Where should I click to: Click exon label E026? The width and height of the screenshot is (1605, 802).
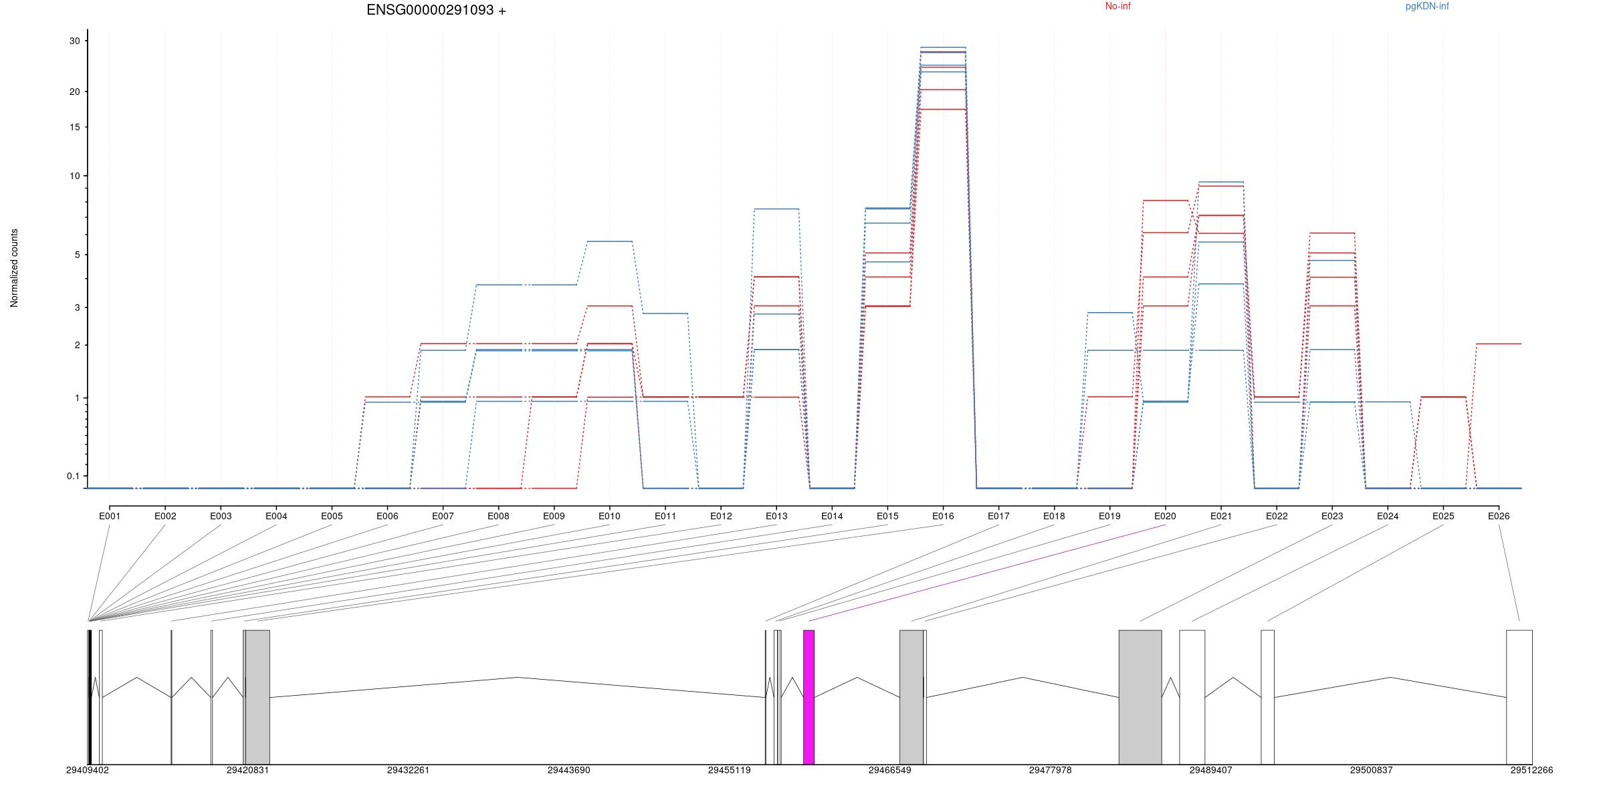click(x=1499, y=516)
